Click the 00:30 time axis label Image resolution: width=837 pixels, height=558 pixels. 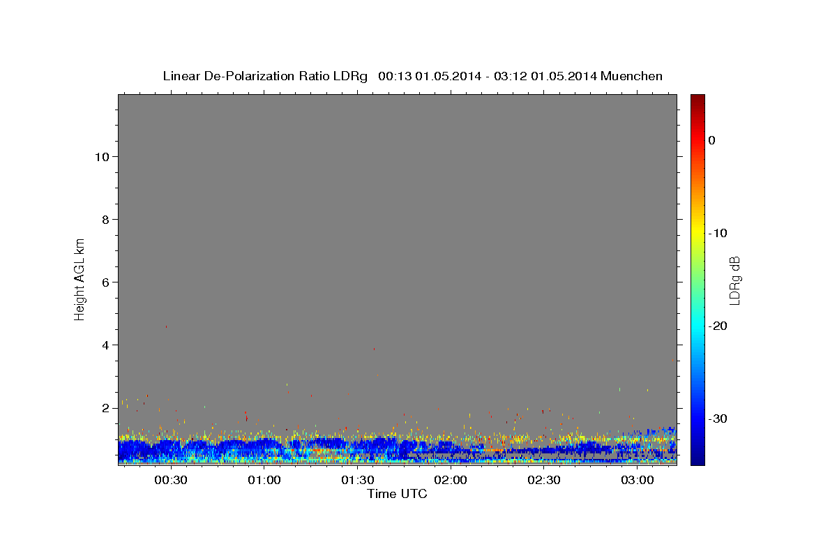coord(171,481)
